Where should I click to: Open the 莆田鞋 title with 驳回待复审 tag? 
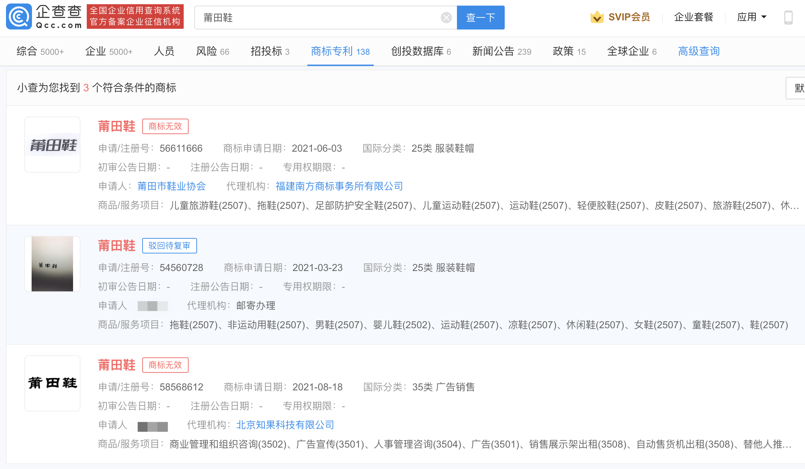pos(117,246)
